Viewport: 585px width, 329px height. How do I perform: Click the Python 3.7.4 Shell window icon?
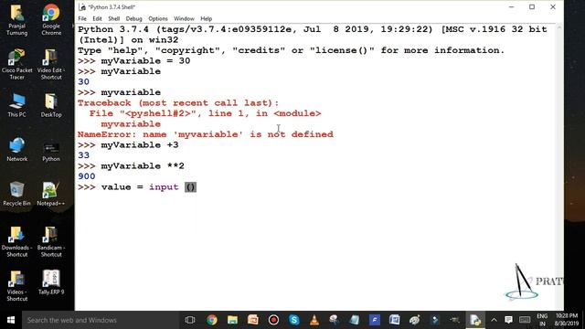pyautogui.click(x=82, y=7)
